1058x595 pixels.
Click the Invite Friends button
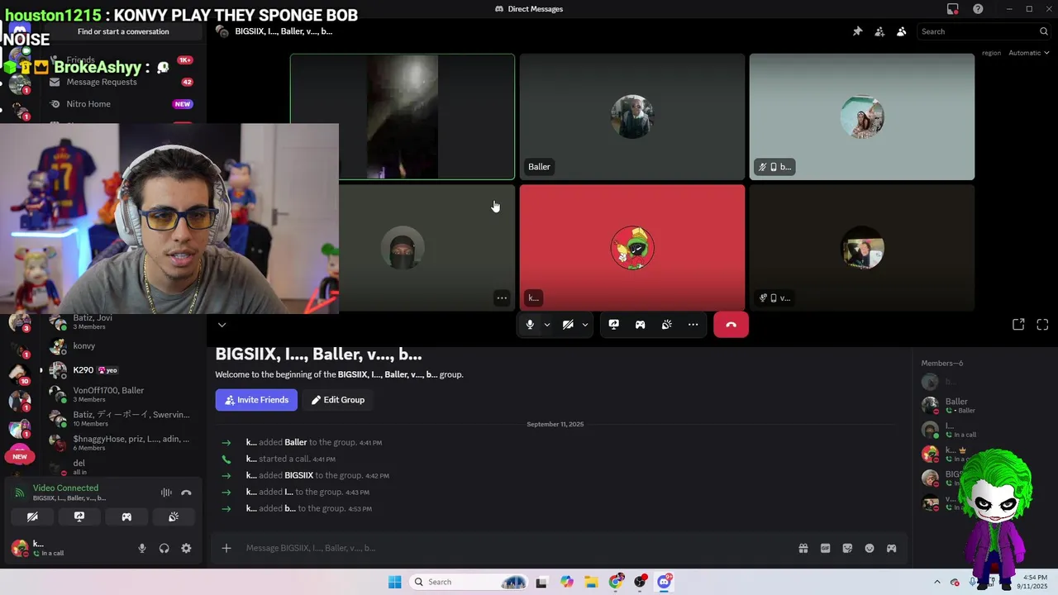click(x=256, y=400)
